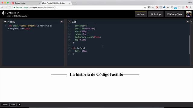The image size is (193, 108).
Task: Click the lines-effect class in HTML
Action: (27, 26)
